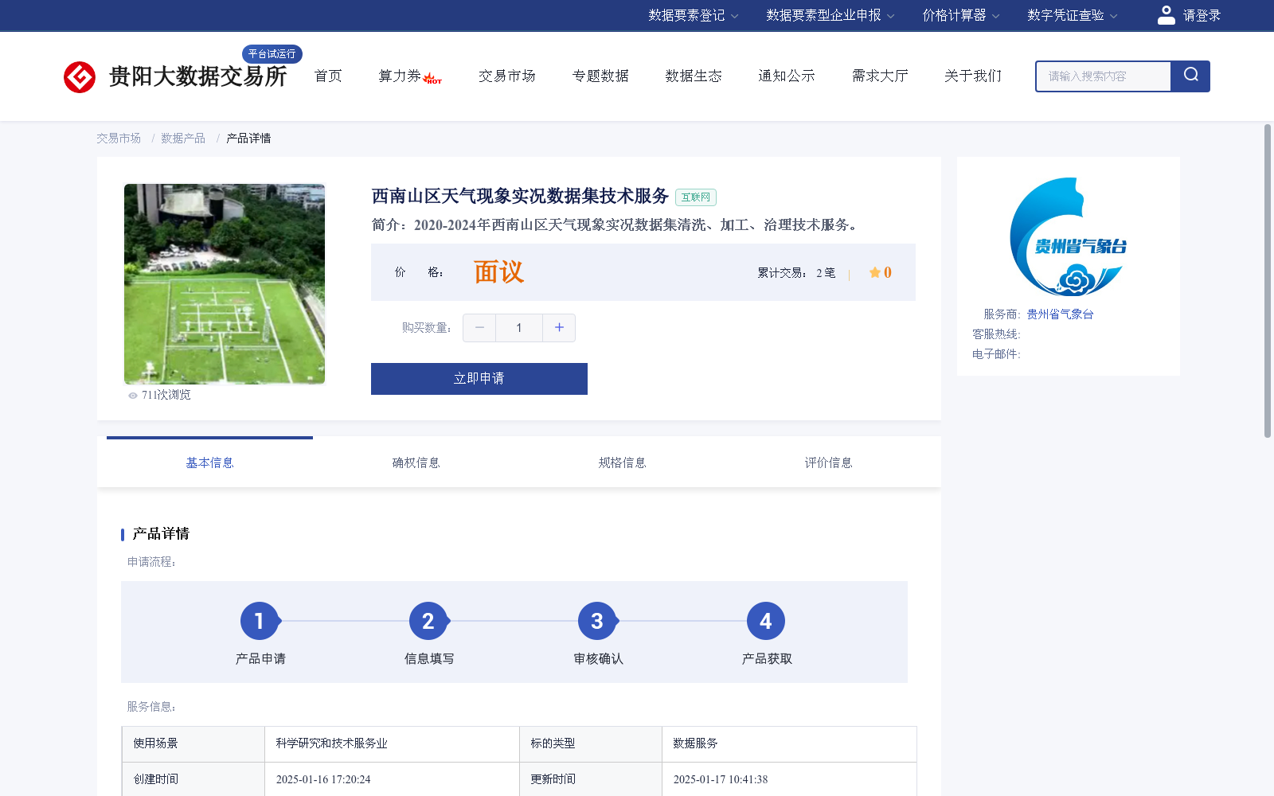This screenshot has width=1274, height=796.
Task: Click the 产品详情 breadcrumb text
Action: [248, 139]
